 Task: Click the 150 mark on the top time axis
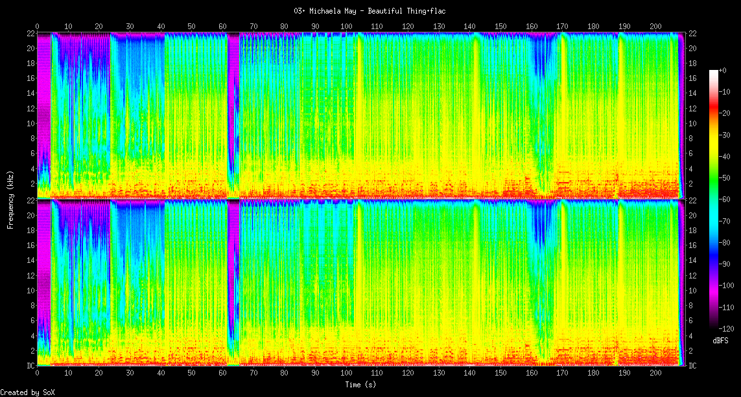click(x=500, y=26)
